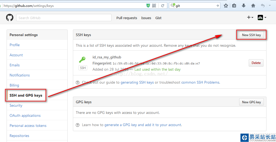276x142 pixels.
Task: Open the downloads arrow icon
Action: pyautogui.click(x=244, y=6)
